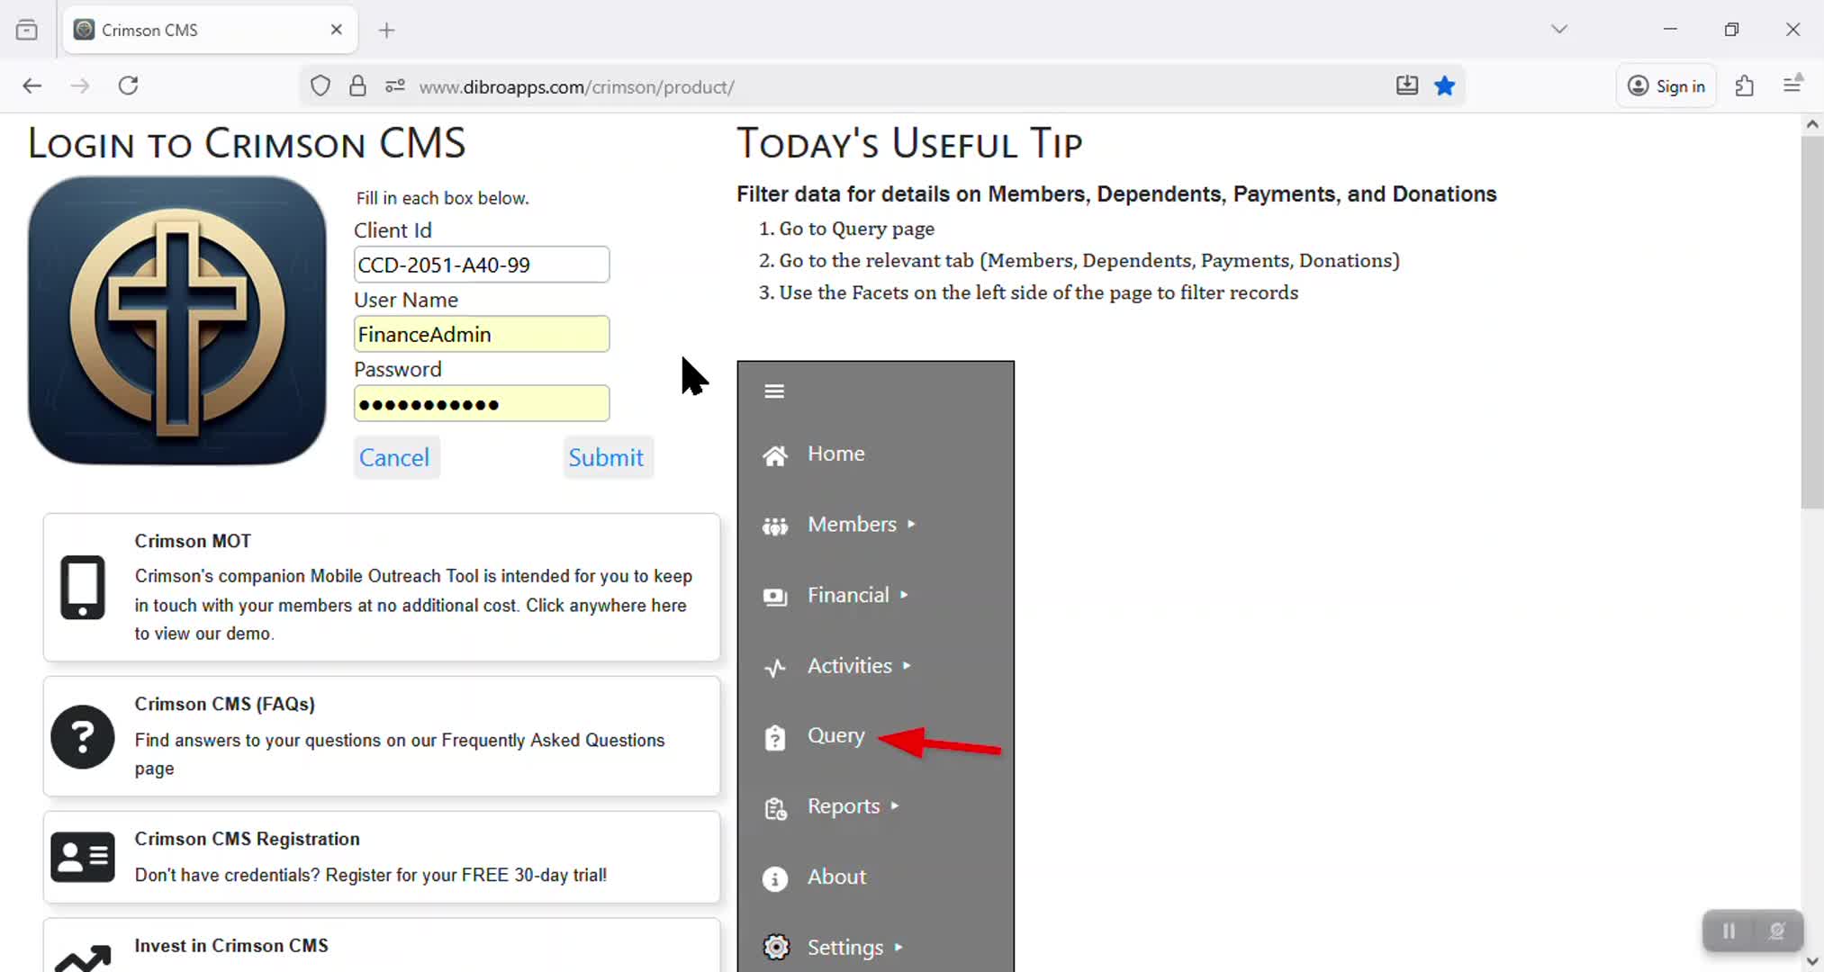This screenshot has width=1824, height=972.
Task: Expand the Members submenu arrow
Action: click(x=911, y=524)
